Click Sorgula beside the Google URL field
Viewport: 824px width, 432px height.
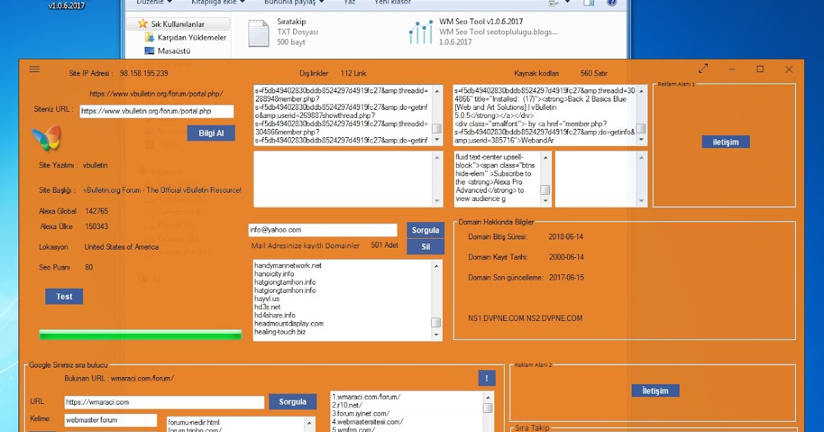[293, 402]
